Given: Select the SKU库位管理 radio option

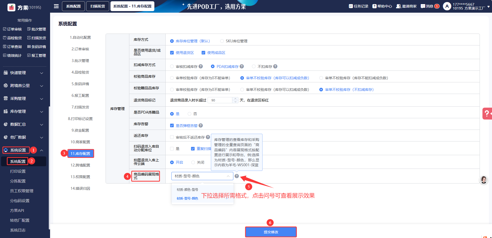Looking at the screenshot, I should click(222, 41).
